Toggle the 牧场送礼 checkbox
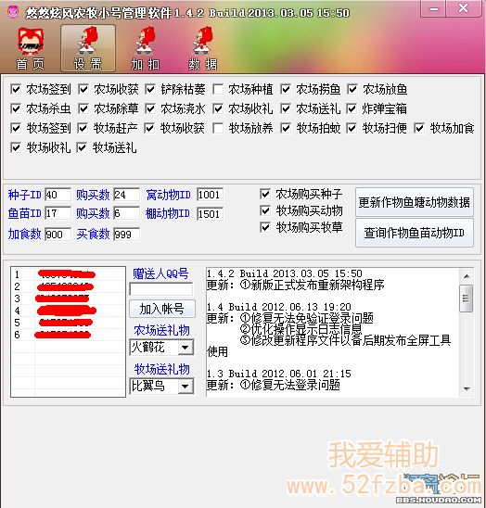The height and width of the screenshot is (508, 486). click(82, 147)
